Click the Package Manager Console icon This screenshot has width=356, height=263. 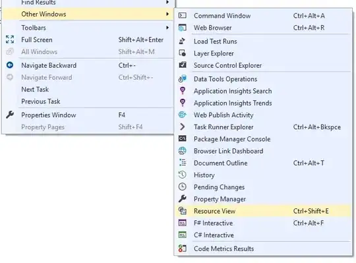[x=183, y=138]
